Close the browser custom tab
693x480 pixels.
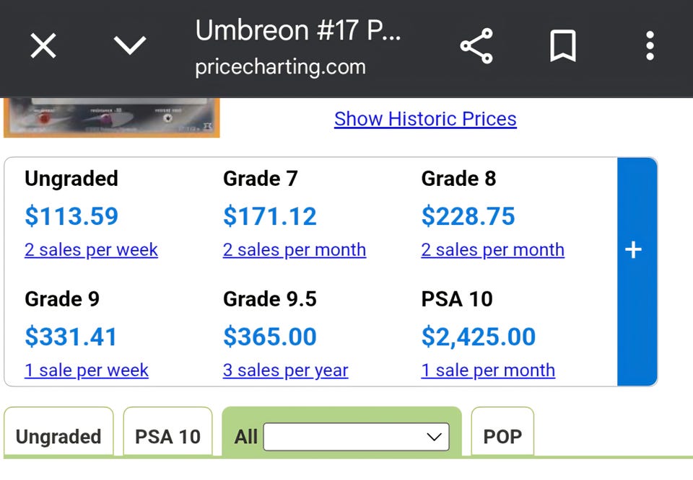click(43, 46)
